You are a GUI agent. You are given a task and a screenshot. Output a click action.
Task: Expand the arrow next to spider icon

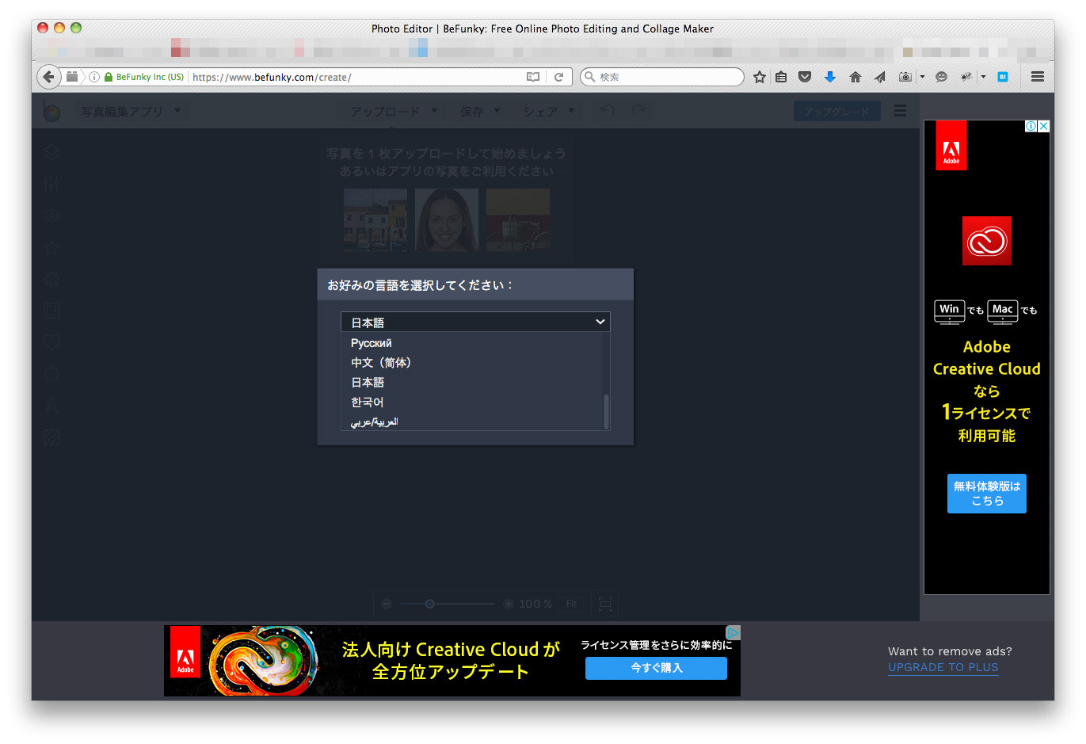[983, 77]
